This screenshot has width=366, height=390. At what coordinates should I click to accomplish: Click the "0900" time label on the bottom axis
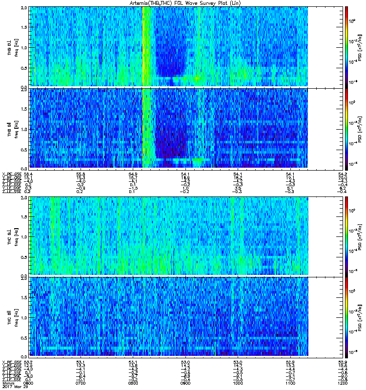point(185,383)
